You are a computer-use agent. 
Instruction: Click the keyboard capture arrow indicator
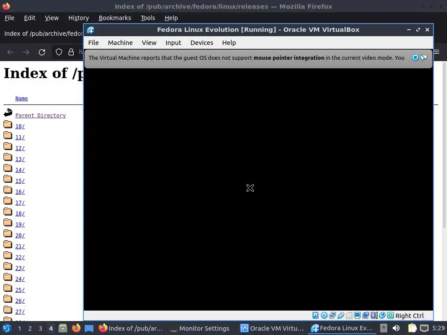391,315
